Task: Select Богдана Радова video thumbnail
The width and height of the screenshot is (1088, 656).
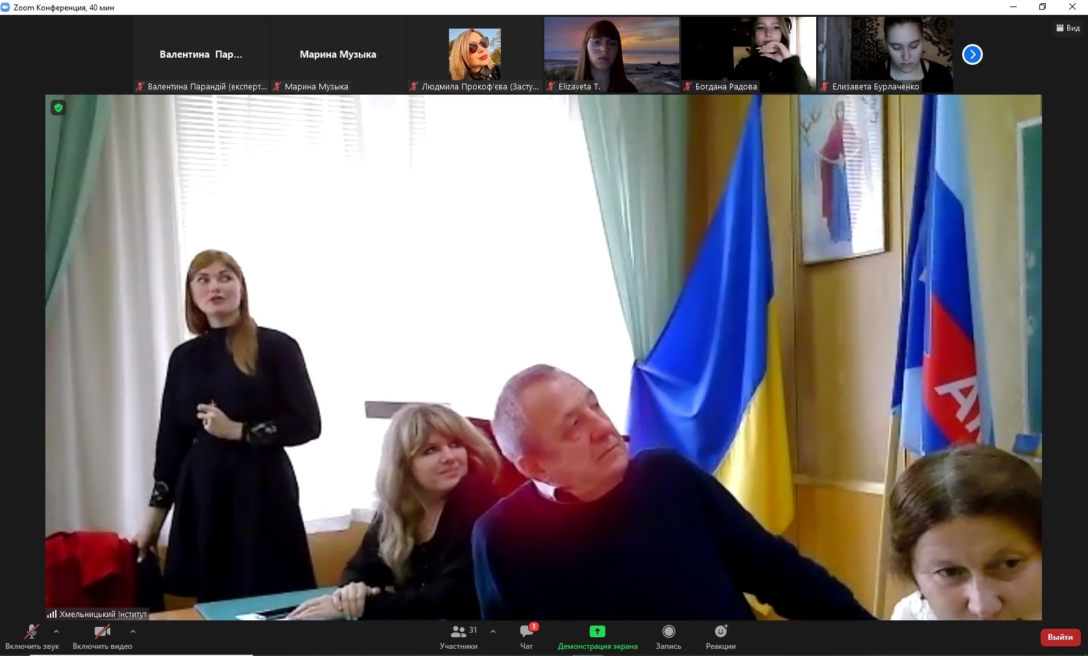Action: (749, 54)
